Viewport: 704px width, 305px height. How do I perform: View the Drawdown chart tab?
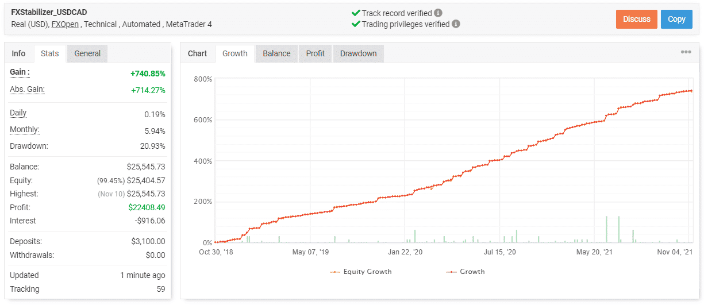[358, 53]
